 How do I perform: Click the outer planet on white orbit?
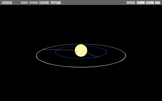(43, 49)
